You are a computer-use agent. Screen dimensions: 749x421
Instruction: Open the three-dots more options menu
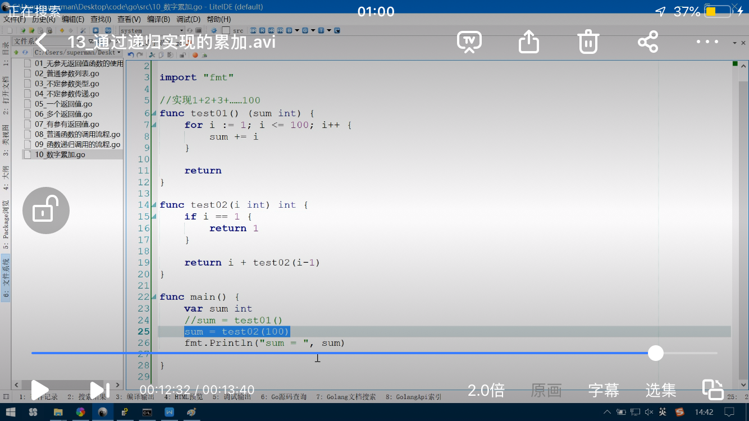[707, 42]
